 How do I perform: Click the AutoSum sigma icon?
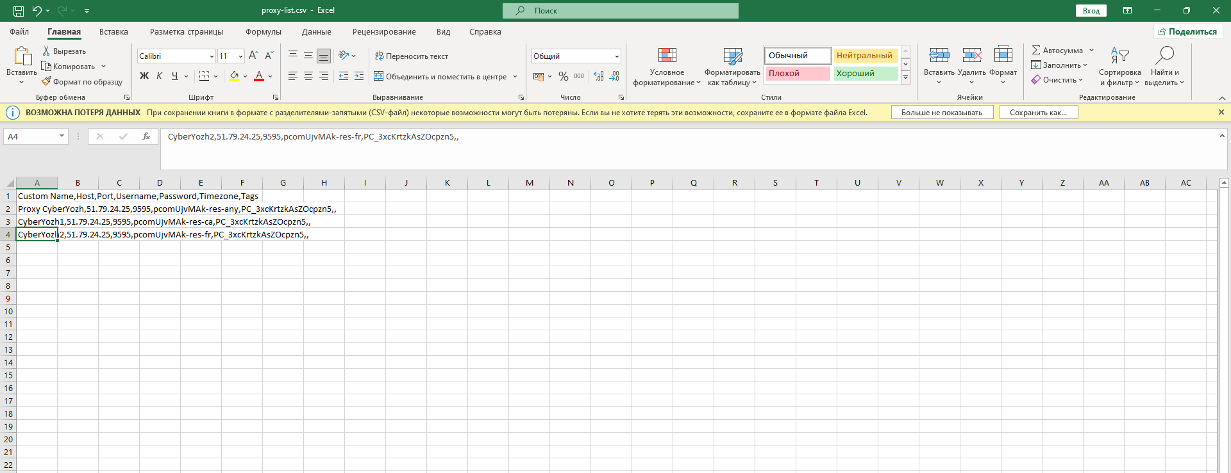(1035, 50)
